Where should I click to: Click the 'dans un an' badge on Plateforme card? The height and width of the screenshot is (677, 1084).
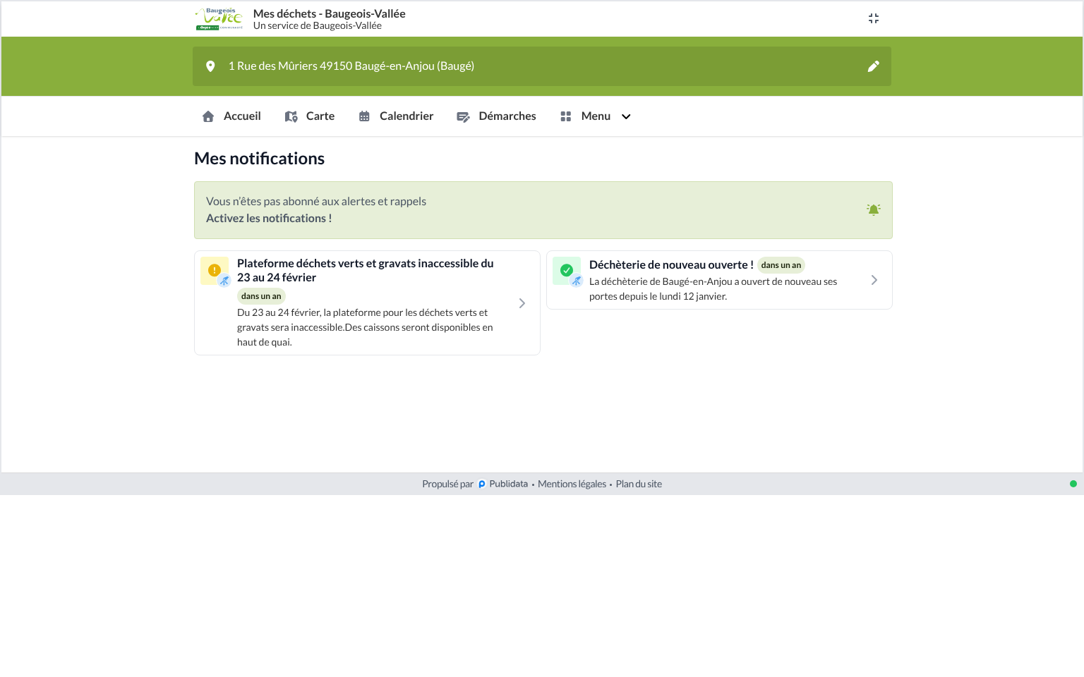(261, 296)
